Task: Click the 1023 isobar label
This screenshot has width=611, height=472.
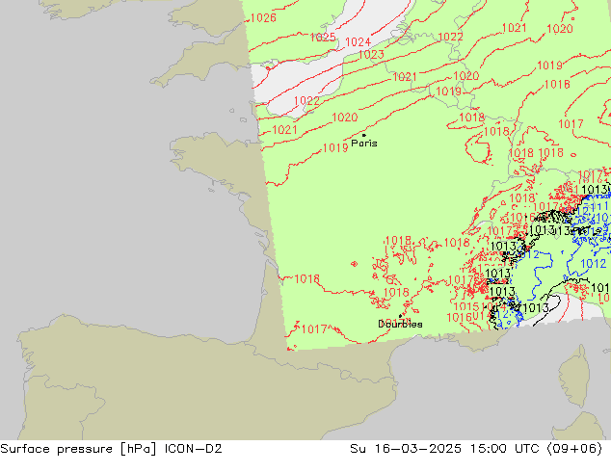Action: pos(371,55)
